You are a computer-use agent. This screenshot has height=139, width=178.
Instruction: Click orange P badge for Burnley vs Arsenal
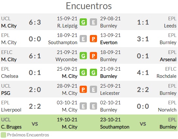(x=93, y=56)
